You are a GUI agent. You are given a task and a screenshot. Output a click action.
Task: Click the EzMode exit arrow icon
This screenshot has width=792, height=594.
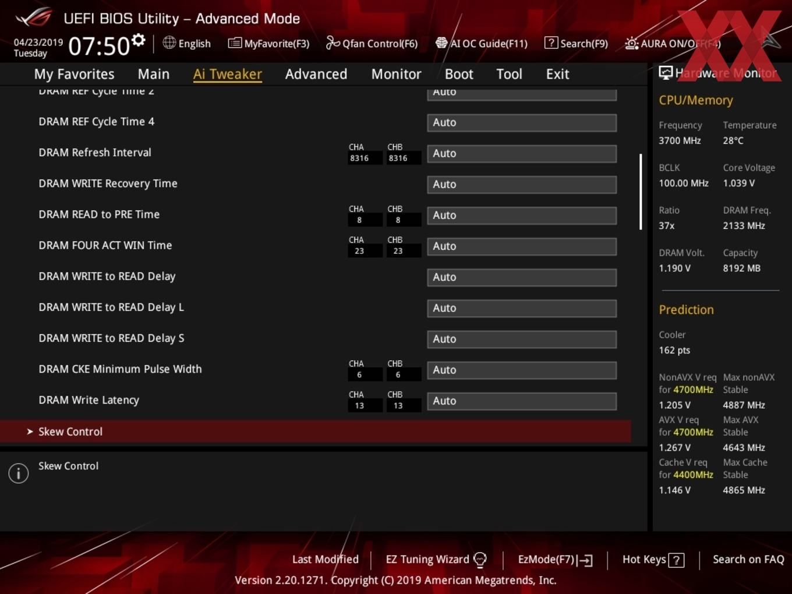pos(585,560)
